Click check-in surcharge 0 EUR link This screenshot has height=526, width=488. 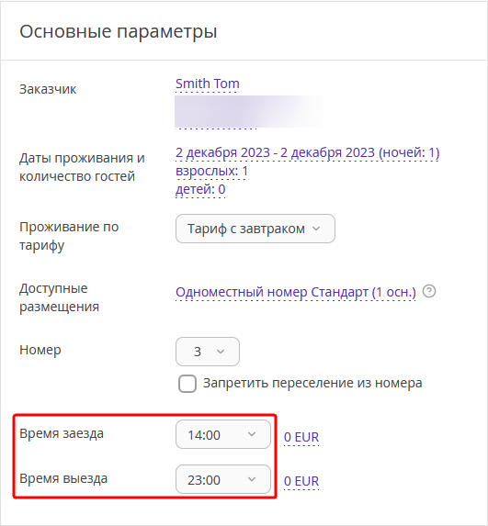click(x=301, y=437)
